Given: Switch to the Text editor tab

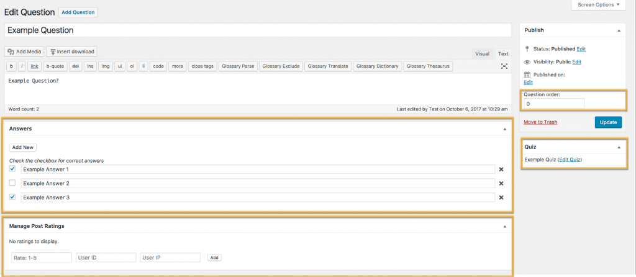Looking at the screenshot, I should point(503,54).
